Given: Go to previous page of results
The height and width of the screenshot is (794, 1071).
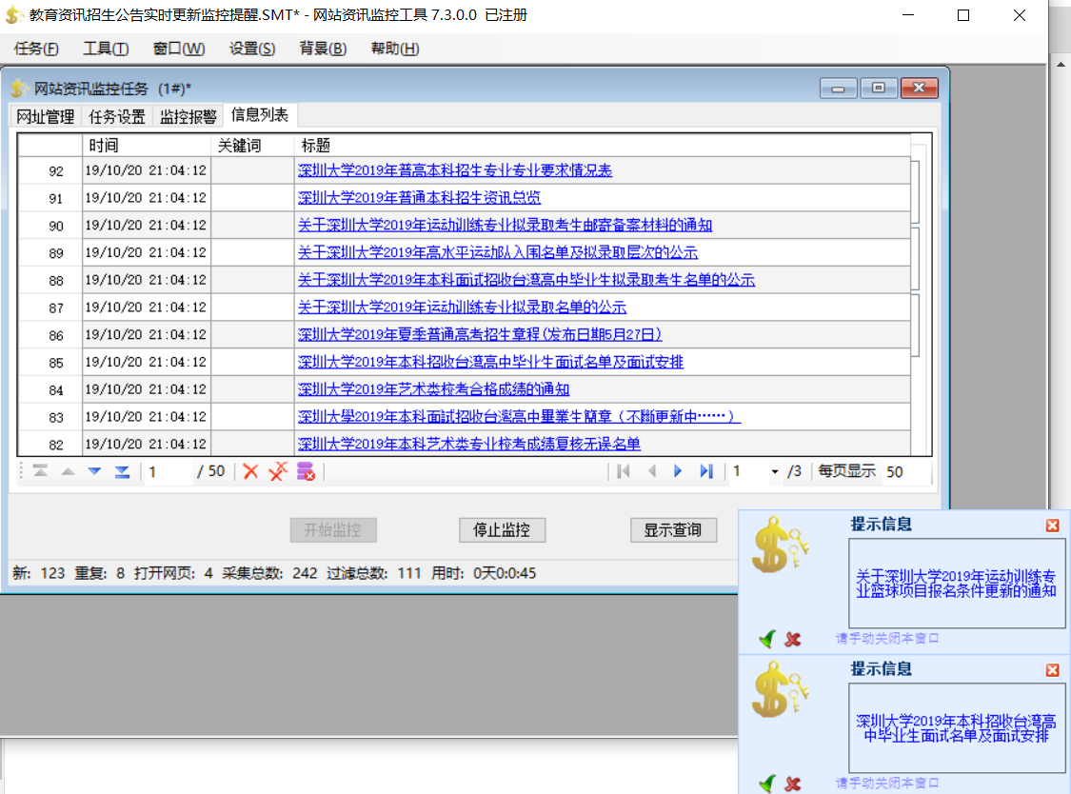Looking at the screenshot, I should pyautogui.click(x=651, y=471).
